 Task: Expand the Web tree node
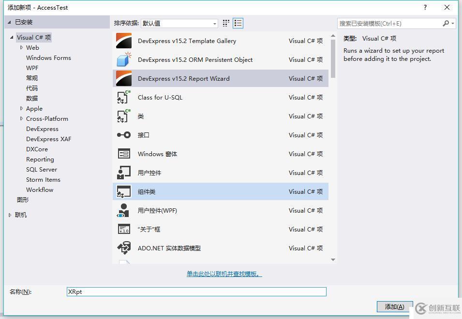[x=21, y=47]
